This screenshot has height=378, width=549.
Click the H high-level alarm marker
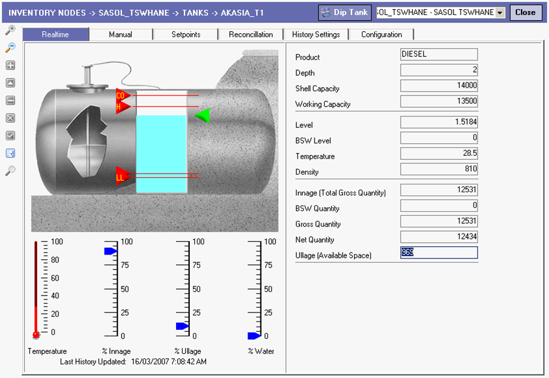[x=123, y=107]
